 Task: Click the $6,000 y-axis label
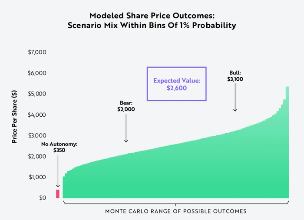[x=37, y=73]
